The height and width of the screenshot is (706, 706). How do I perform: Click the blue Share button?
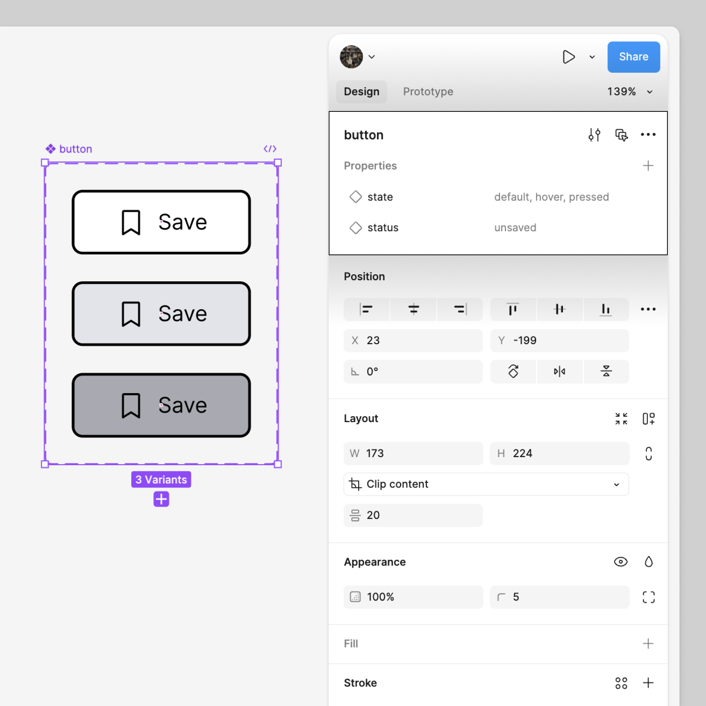click(x=633, y=57)
